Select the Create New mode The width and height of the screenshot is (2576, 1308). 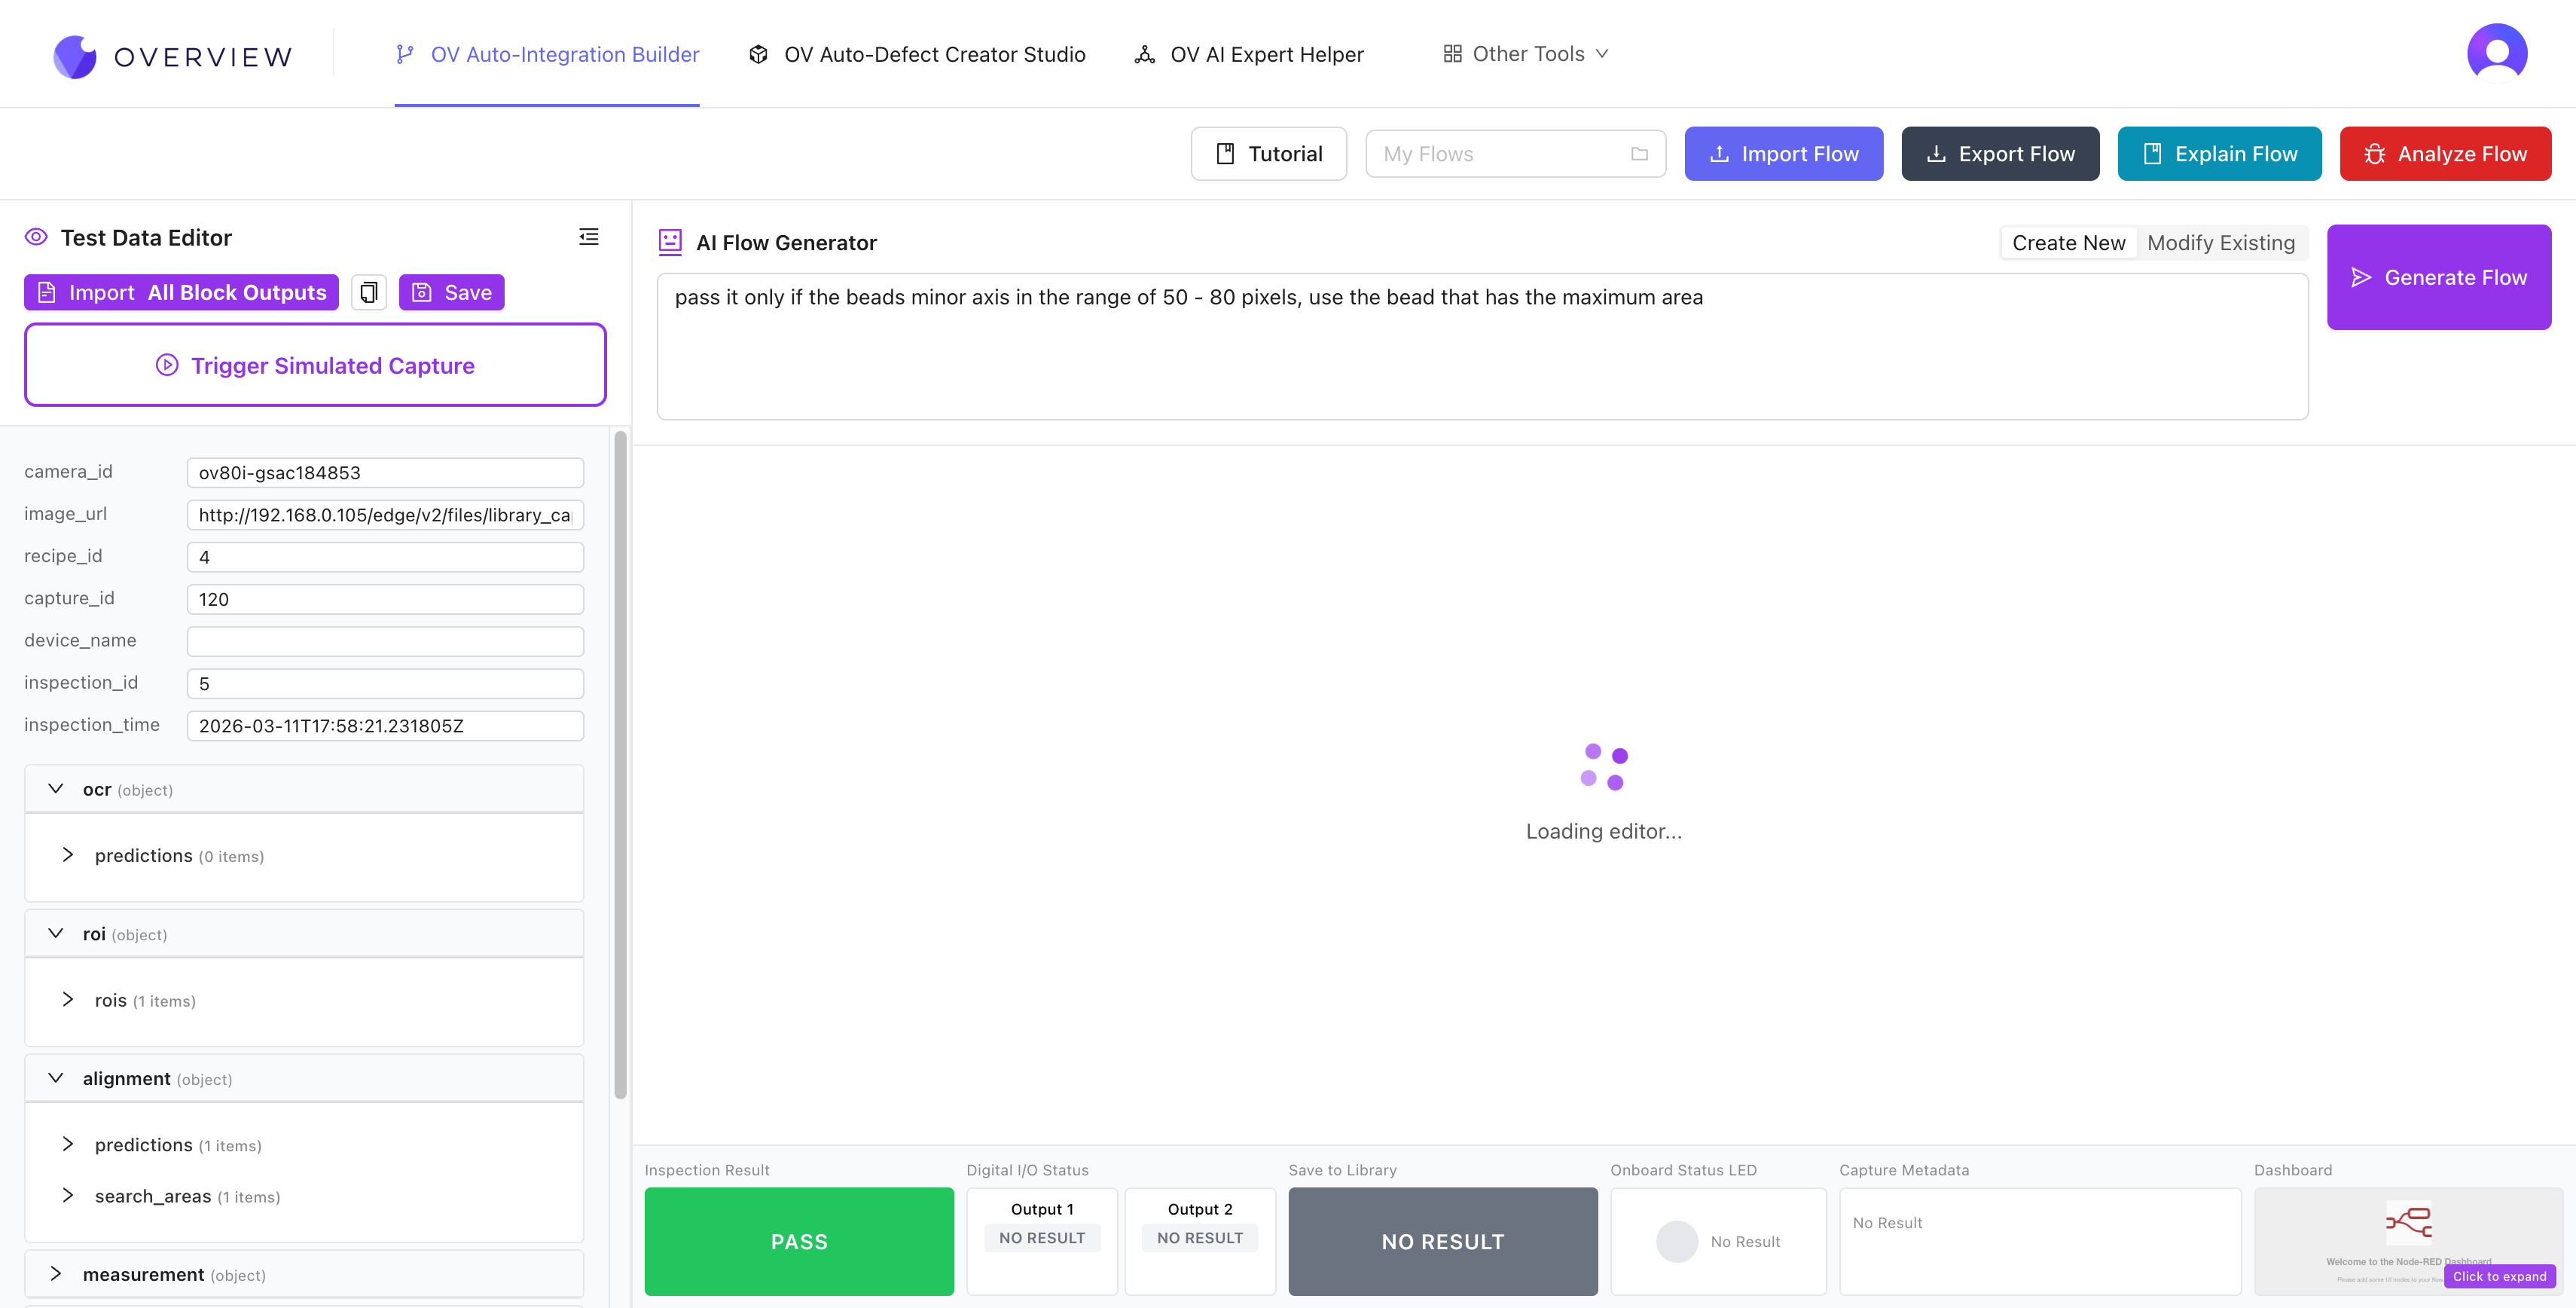tap(2068, 243)
